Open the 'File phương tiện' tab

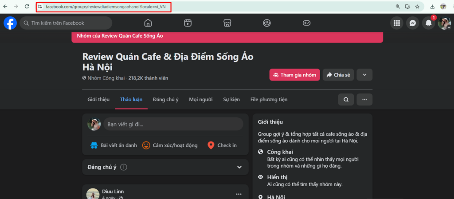(269, 99)
